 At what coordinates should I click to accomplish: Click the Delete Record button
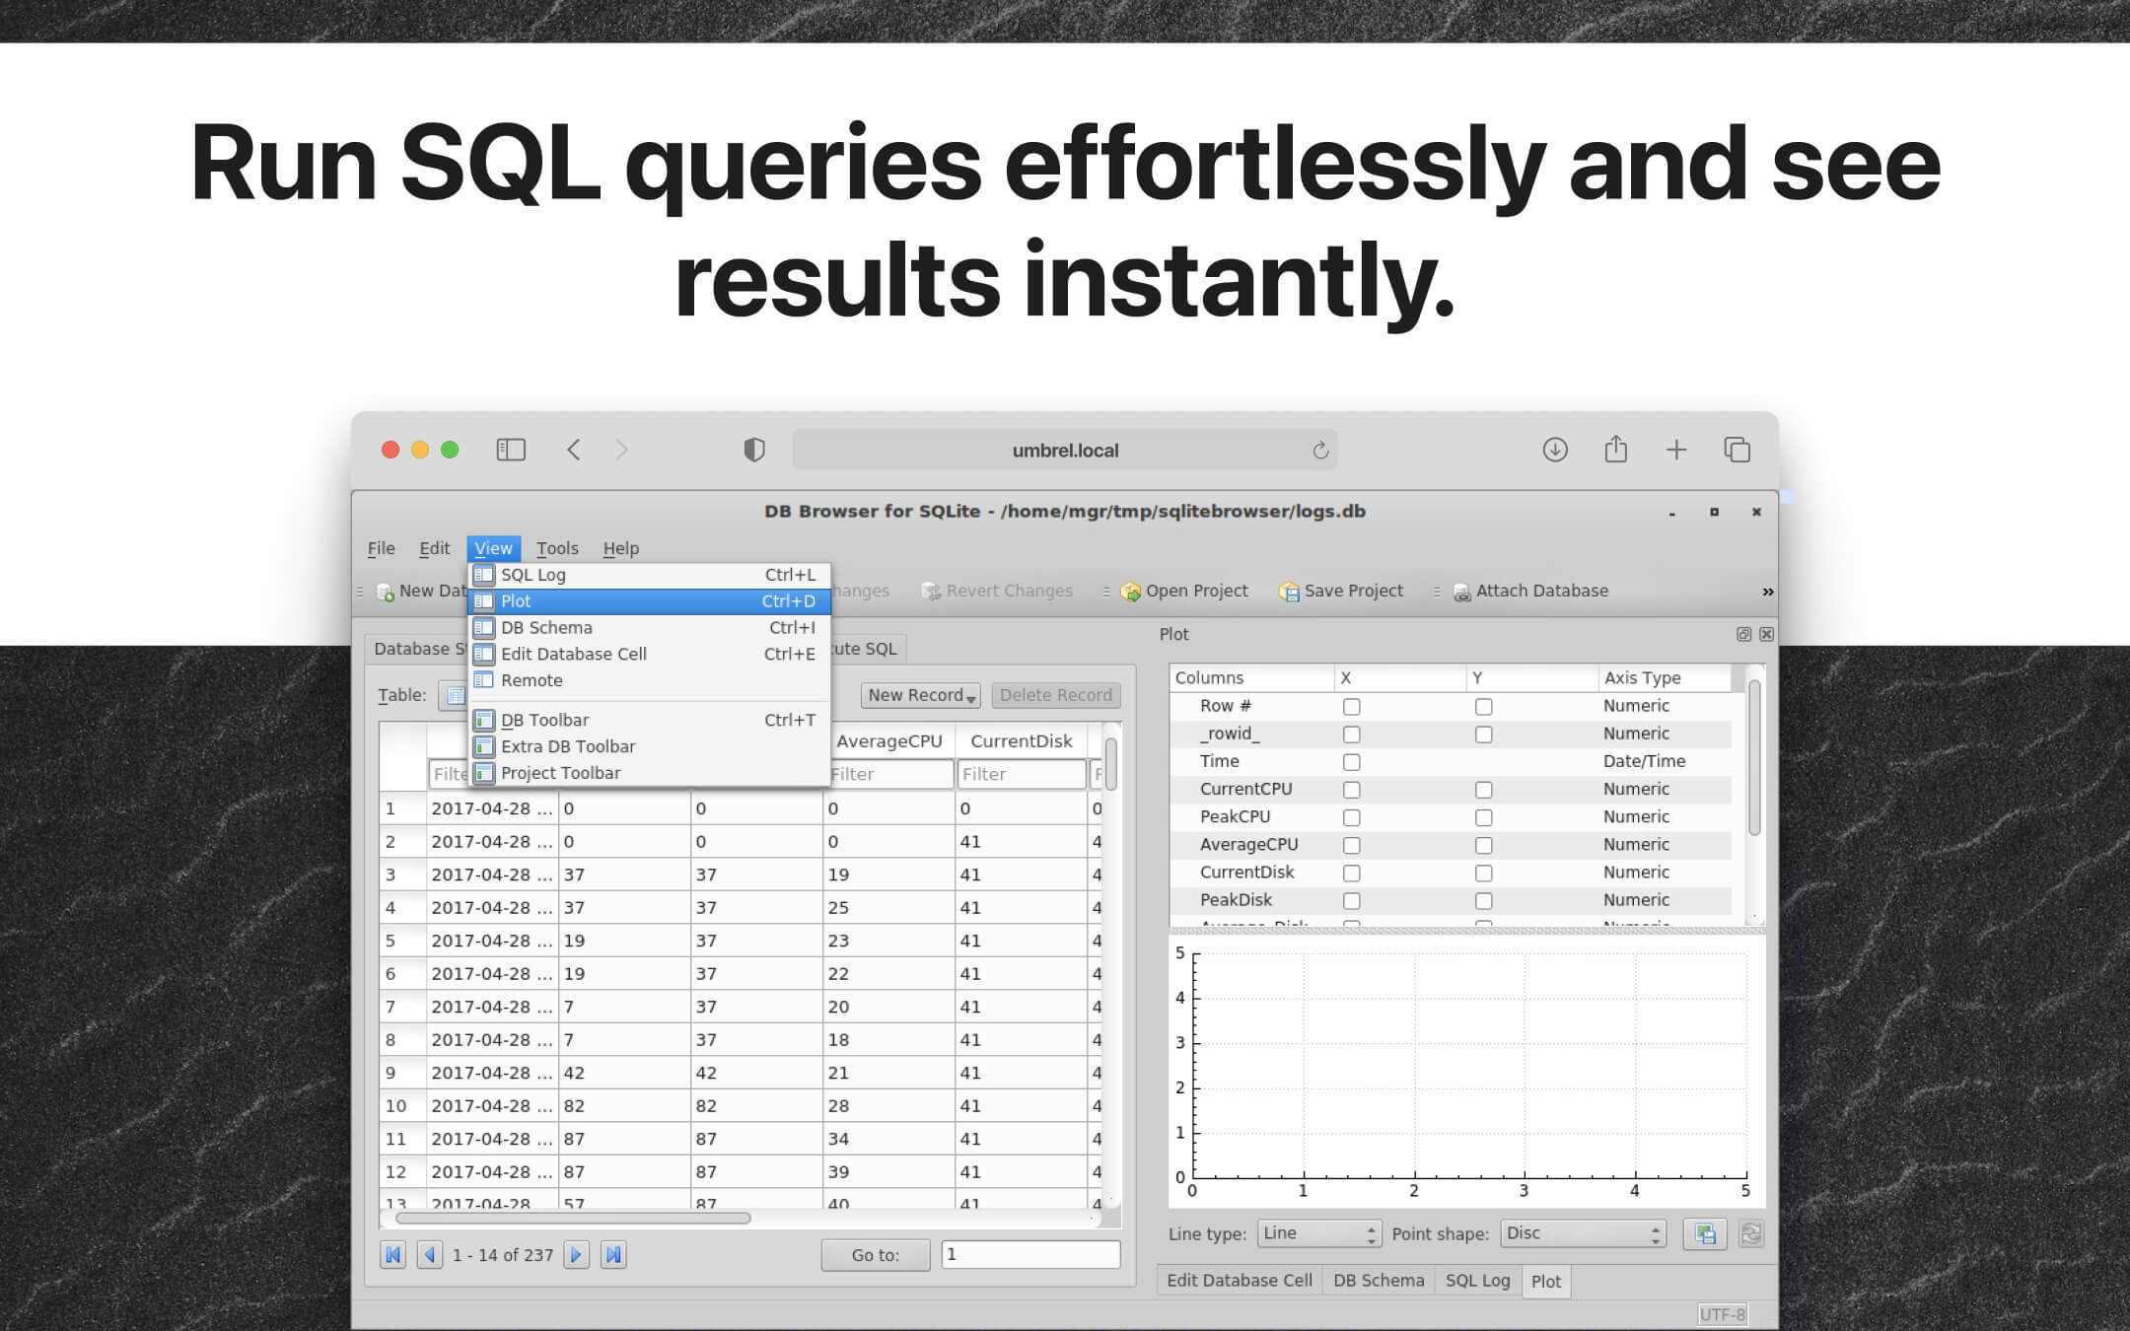pyautogui.click(x=1055, y=695)
